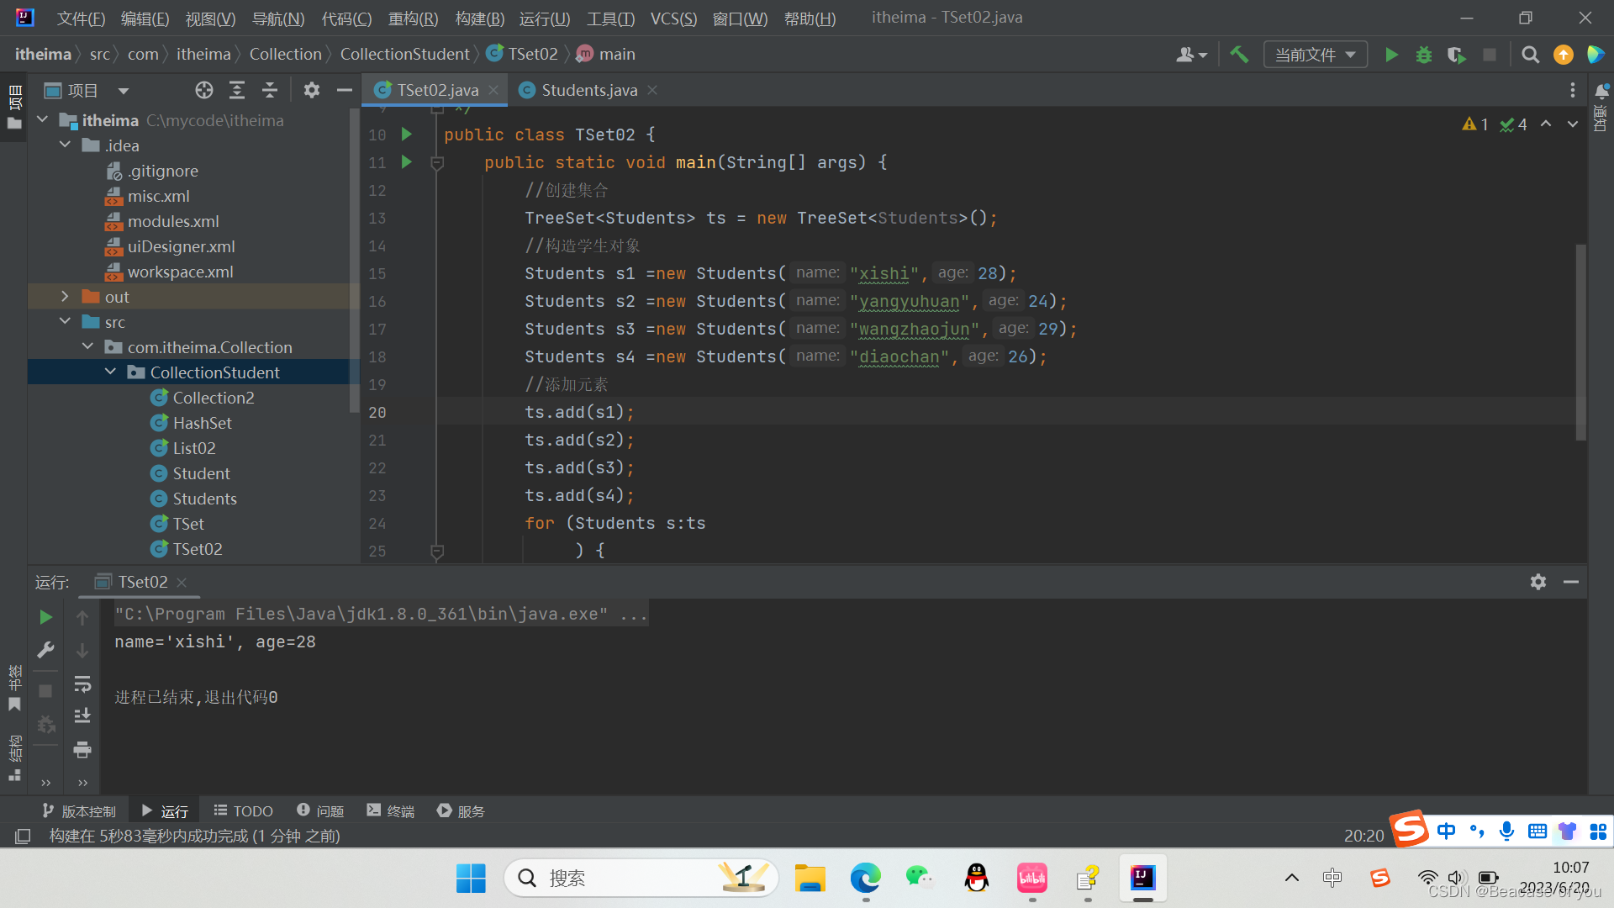Expand the out folder in project tree
Image resolution: width=1614 pixels, height=908 pixels.
pyautogui.click(x=65, y=297)
